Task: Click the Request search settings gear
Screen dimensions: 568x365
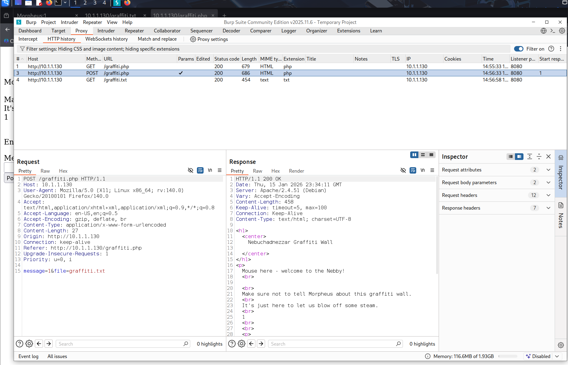Action: (x=29, y=344)
